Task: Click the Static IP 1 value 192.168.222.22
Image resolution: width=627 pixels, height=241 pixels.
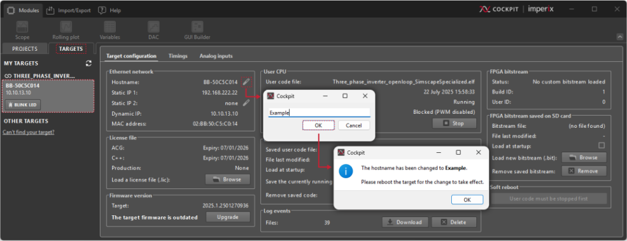Action: click(220, 92)
